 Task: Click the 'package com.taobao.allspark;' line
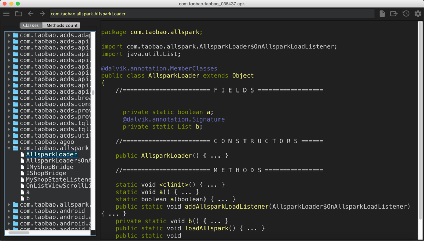[x=152, y=32]
